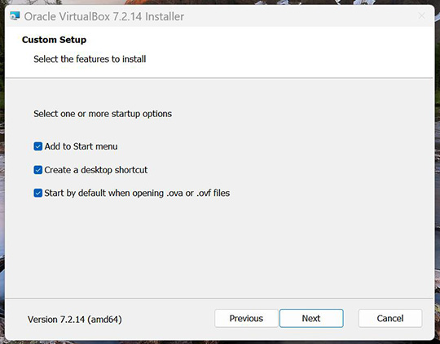The image size is (440, 344).
Task: Uncheck the Add to Start menu checkbox
Action: point(37,146)
